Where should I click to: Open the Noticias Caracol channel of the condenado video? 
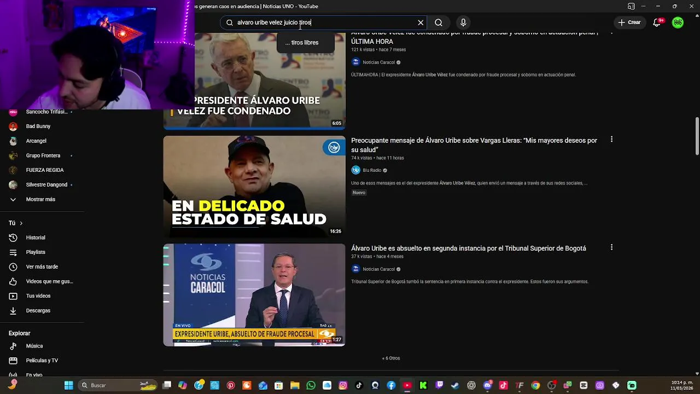click(378, 62)
